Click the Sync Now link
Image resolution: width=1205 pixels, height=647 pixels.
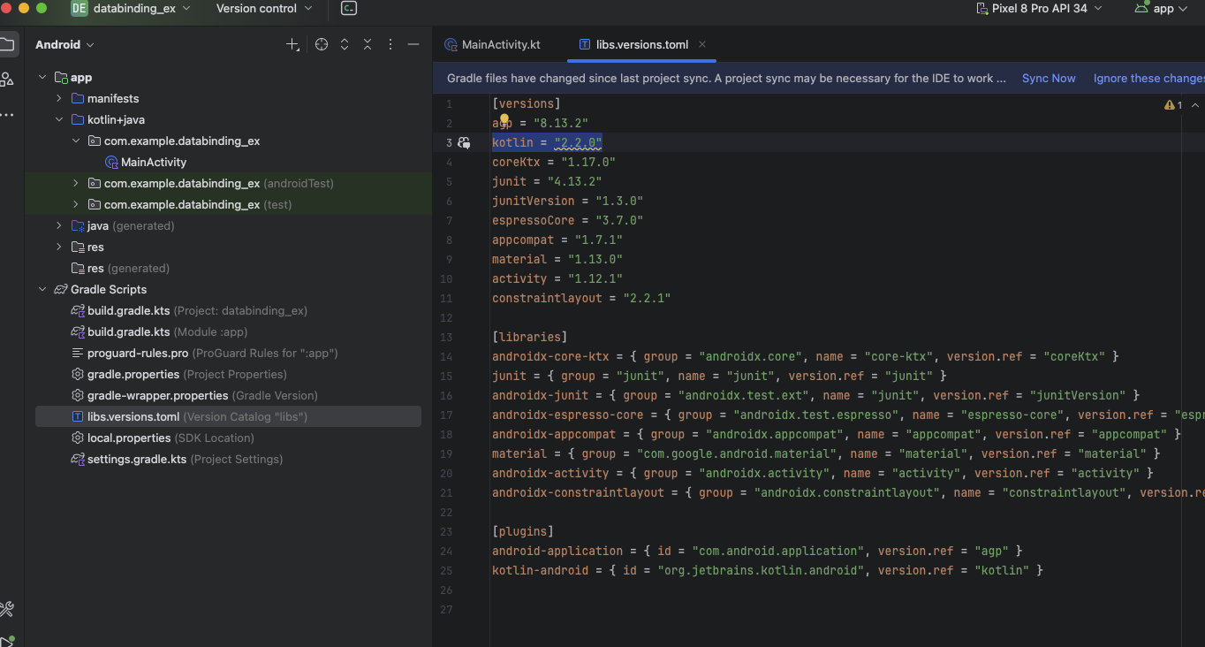tap(1049, 78)
